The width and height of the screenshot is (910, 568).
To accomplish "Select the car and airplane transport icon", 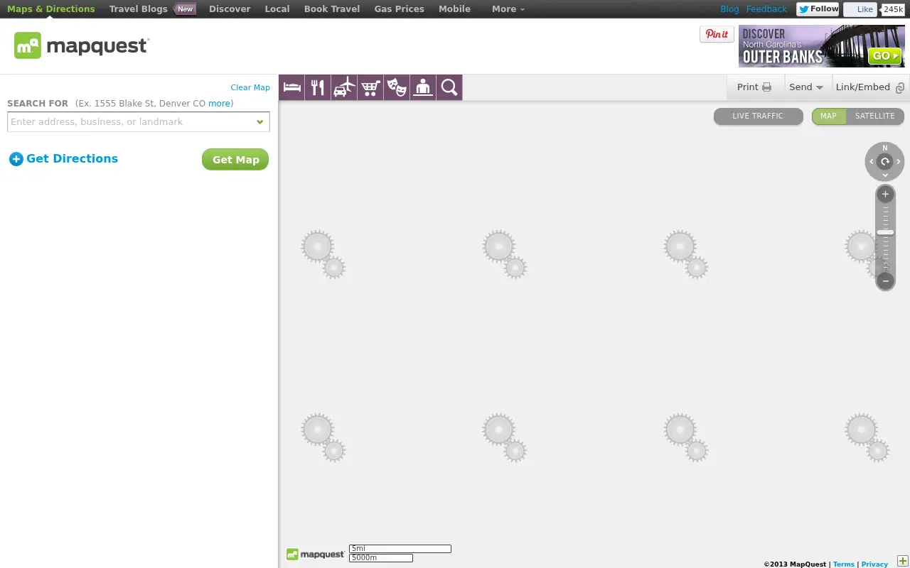I will tap(344, 87).
